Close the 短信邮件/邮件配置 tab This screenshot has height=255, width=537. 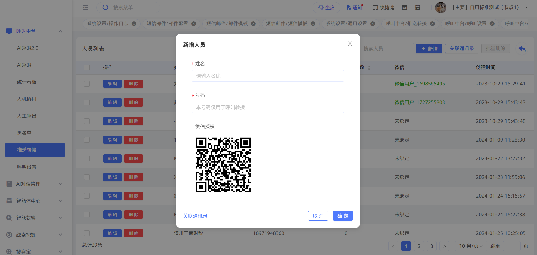click(x=194, y=23)
